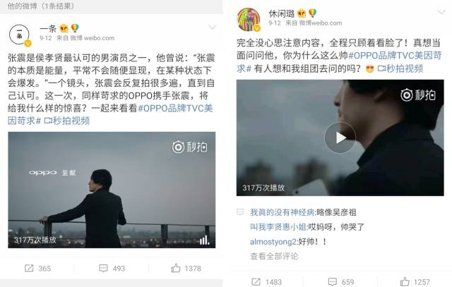Like 休闲璐's post with 1257 likes
The height and width of the screenshot is (287, 452).
(415, 282)
